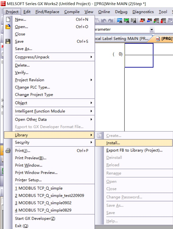
Task: Open Find Contact or Coil binoculars icon
Action: 133,21
